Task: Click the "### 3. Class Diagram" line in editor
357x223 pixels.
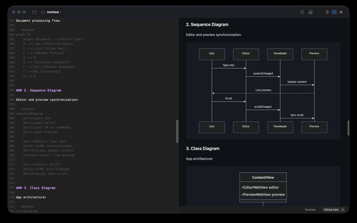Action: click(36, 188)
